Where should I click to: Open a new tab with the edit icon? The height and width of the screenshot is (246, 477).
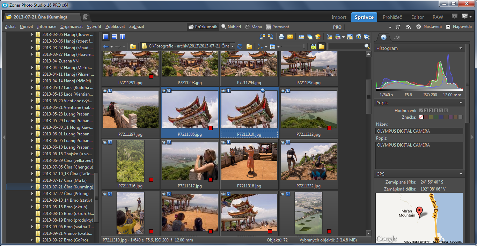coord(86,17)
